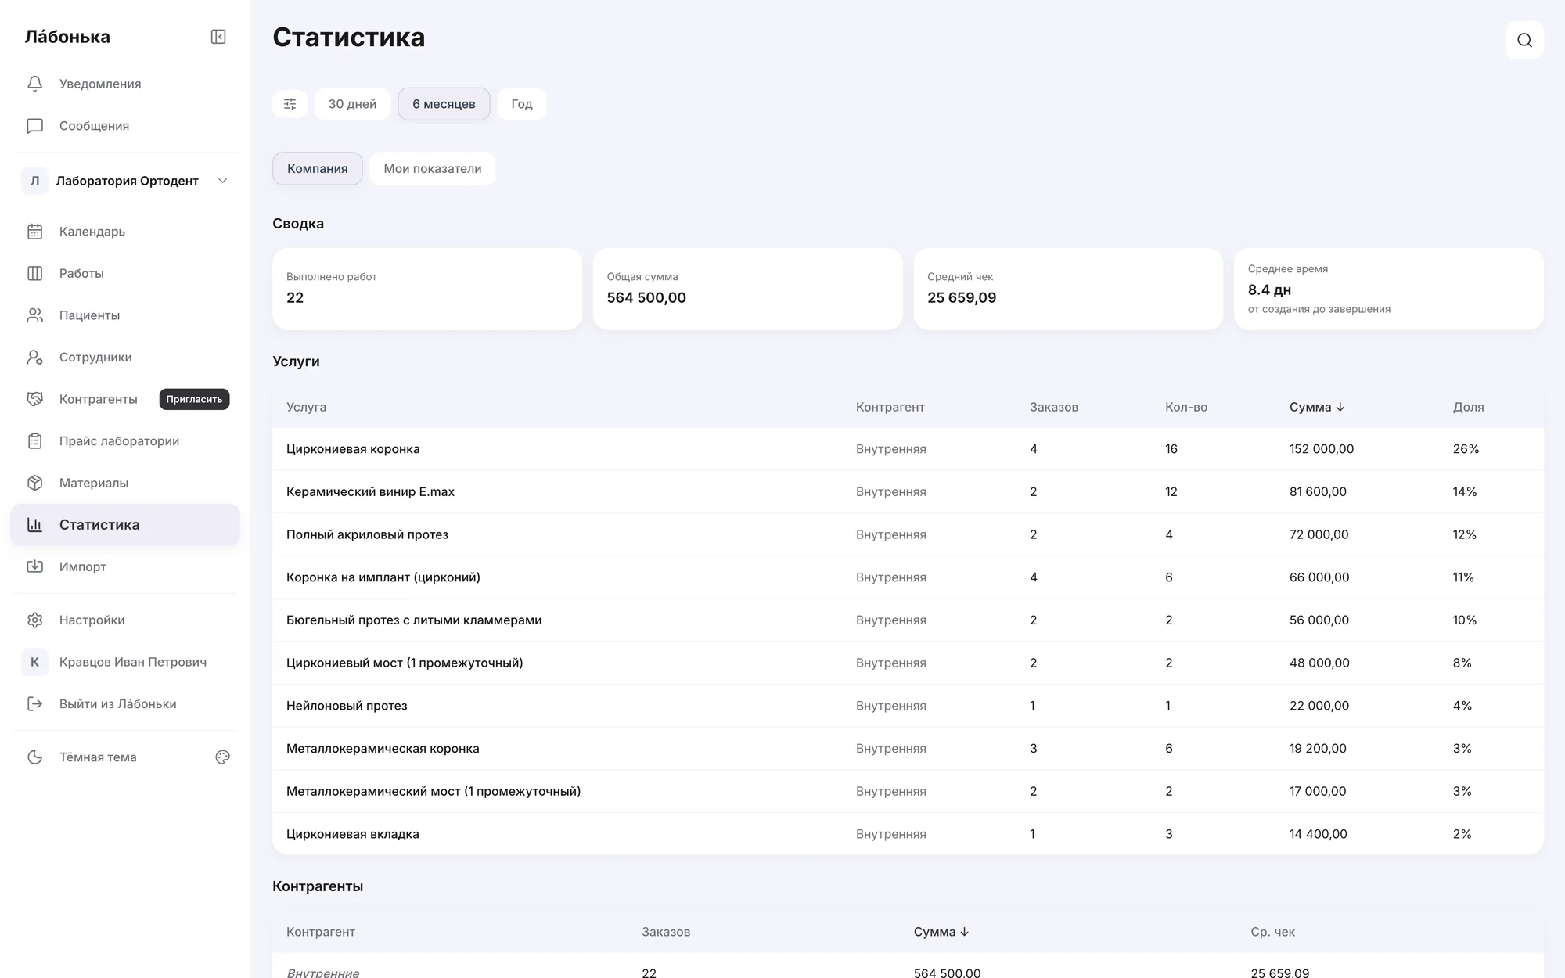Select the Год period
The height and width of the screenshot is (978, 1565).
[522, 104]
